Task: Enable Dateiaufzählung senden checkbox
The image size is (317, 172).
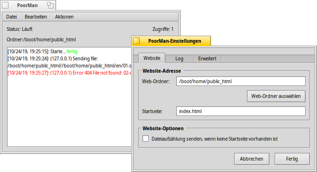Action: 145,139
